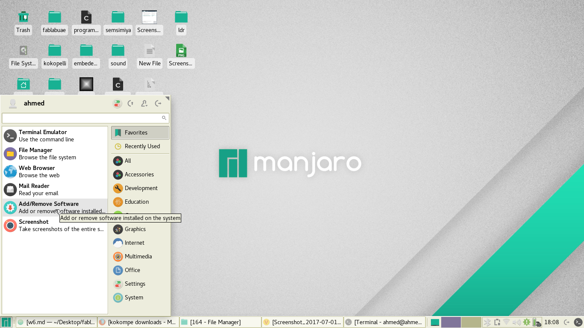Launch terminal from the panel's right end

click(578, 322)
